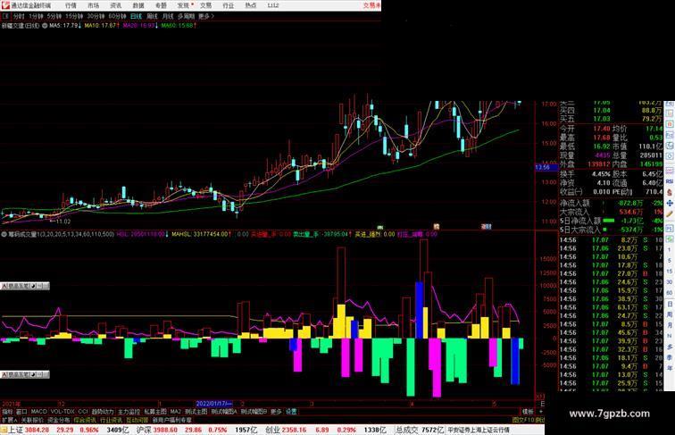Open the 市场 menu

point(93,5)
